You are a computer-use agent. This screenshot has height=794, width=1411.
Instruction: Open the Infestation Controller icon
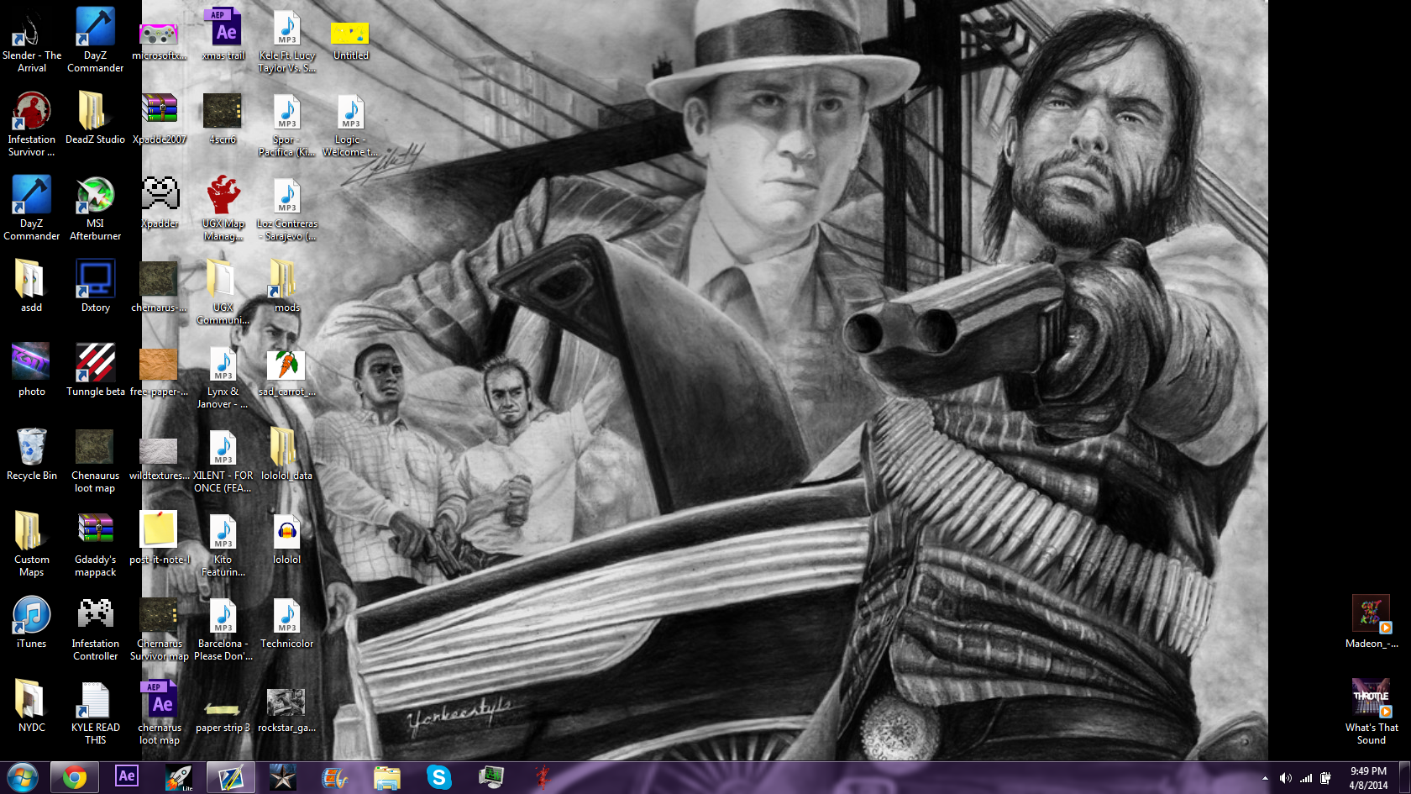point(96,628)
